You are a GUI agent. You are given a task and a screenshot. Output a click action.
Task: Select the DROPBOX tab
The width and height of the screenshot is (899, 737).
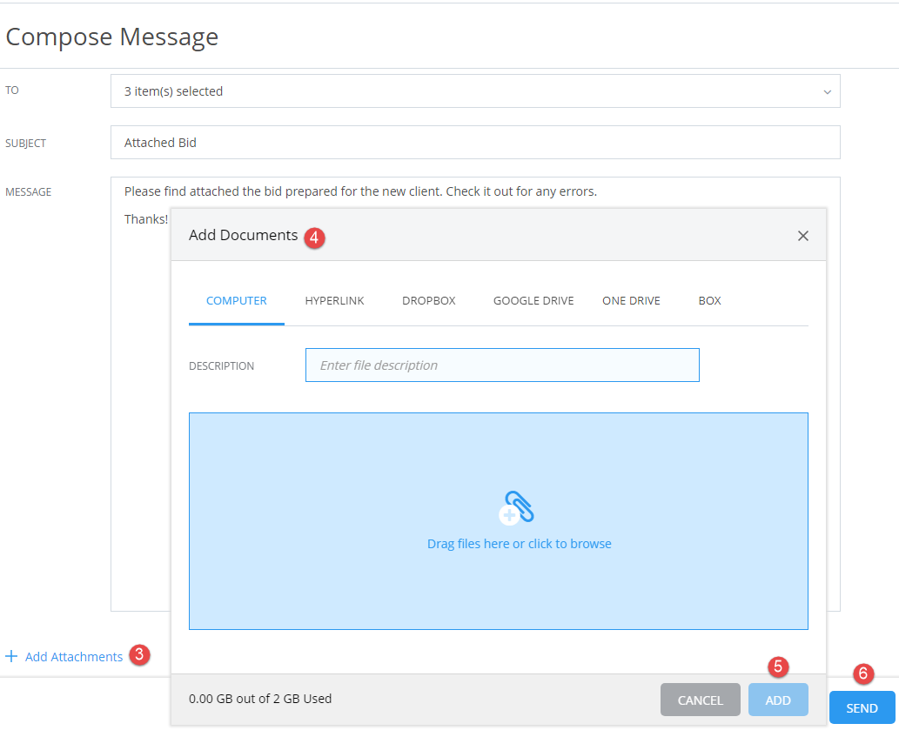pos(428,300)
